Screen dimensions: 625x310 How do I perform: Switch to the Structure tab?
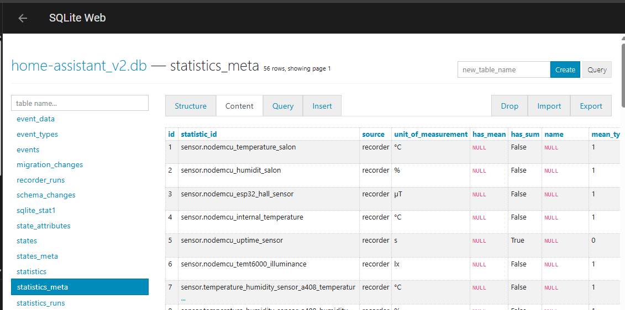(191, 106)
